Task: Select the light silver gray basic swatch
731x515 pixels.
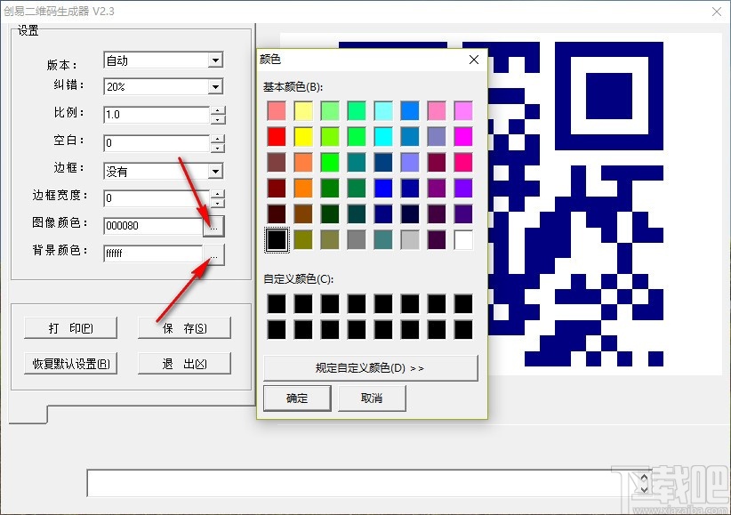Action: (x=410, y=240)
